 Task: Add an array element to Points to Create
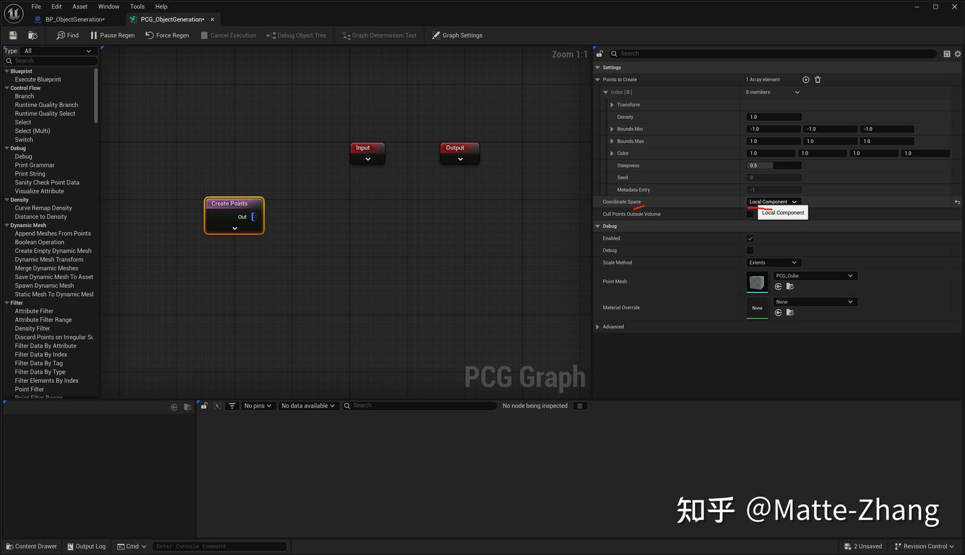point(806,79)
